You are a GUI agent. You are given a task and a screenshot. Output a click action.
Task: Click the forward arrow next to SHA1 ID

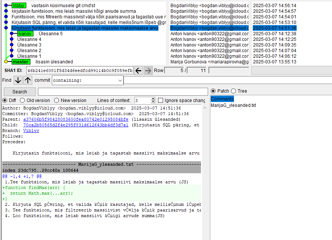pos(148,70)
